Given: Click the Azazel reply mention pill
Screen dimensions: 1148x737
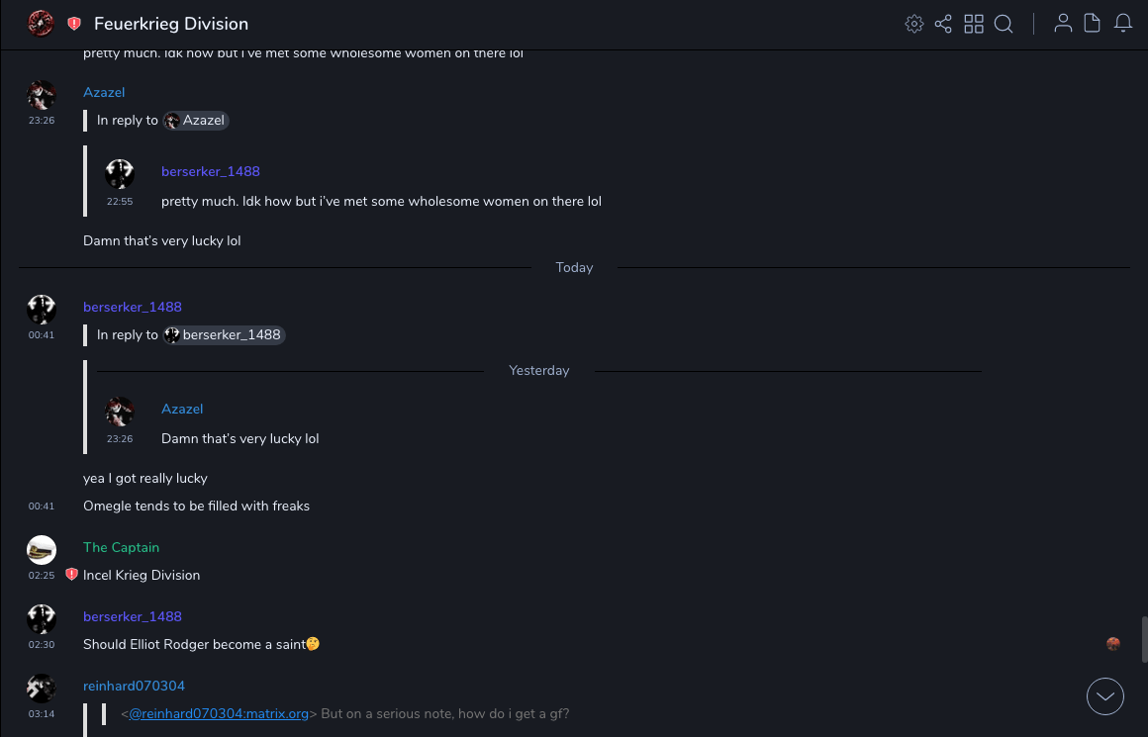Looking at the screenshot, I should click(196, 121).
